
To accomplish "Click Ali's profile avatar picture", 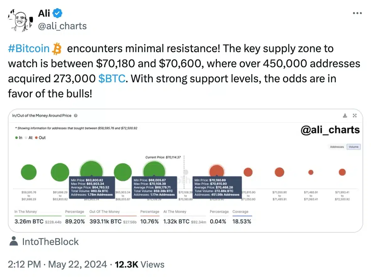I will pos(19,19).
